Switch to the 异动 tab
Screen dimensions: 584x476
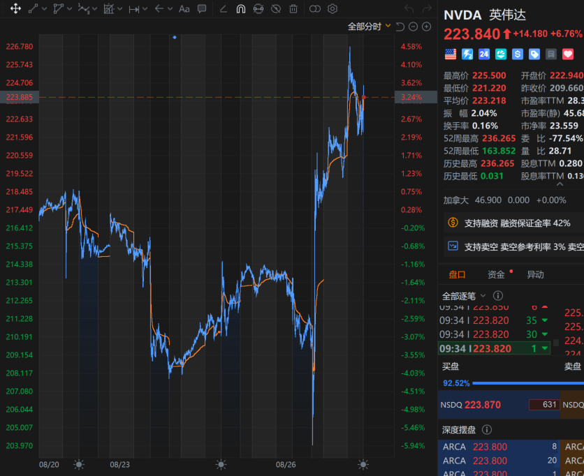[x=535, y=275]
